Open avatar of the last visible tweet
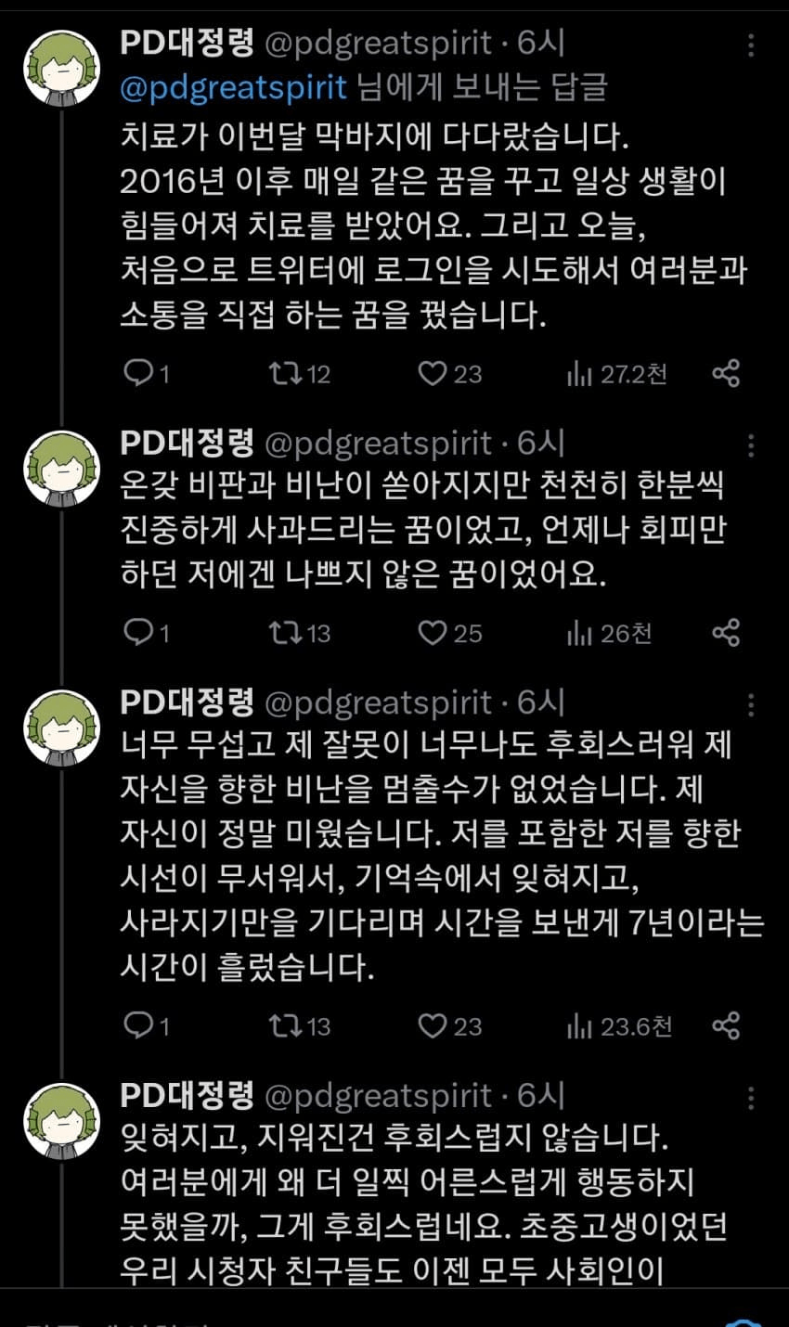 (61, 1121)
